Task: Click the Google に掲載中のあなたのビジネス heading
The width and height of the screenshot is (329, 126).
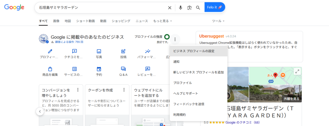Action: coord(87,37)
